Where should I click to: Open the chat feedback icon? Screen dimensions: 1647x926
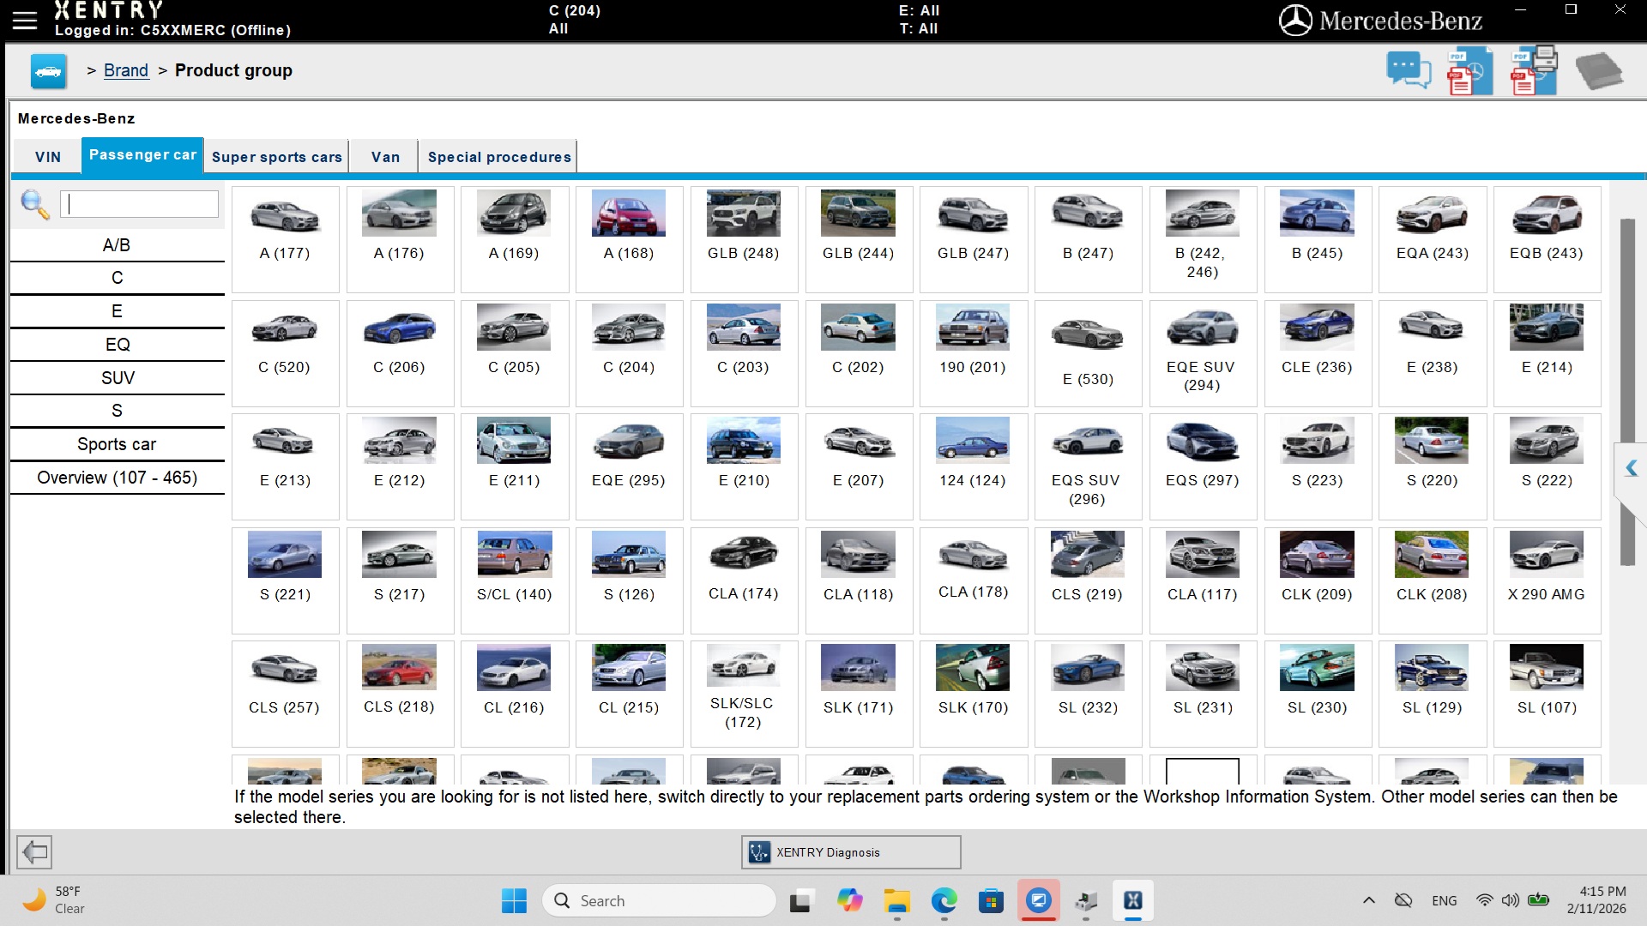pyautogui.click(x=1409, y=70)
